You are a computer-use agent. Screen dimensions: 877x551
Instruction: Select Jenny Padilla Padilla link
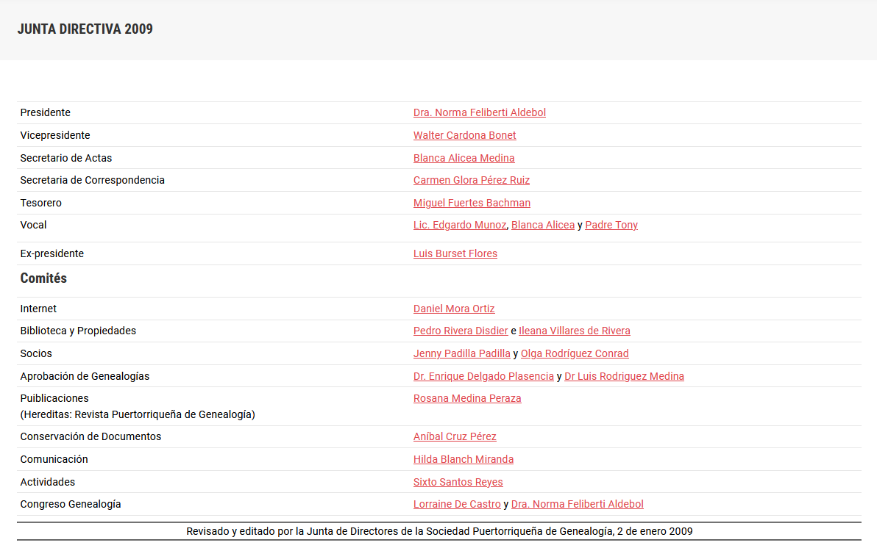coord(461,353)
